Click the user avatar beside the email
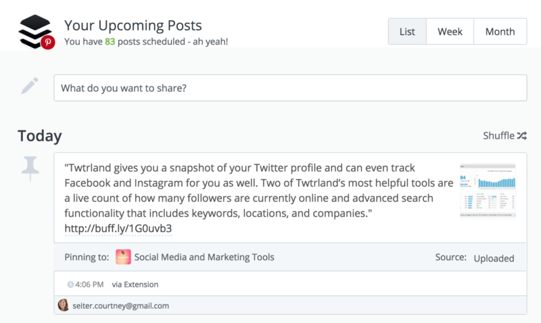 (x=64, y=305)
